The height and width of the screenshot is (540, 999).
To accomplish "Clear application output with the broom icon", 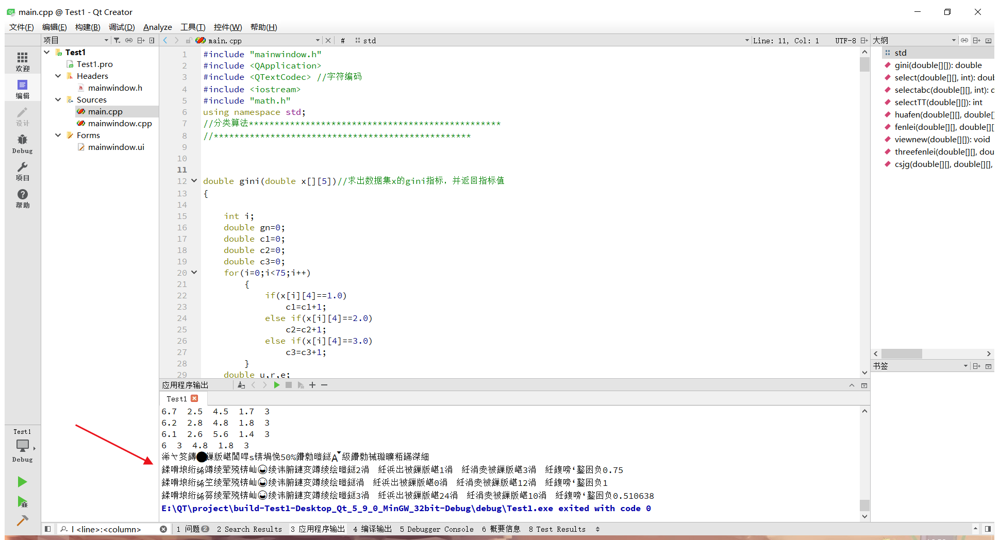I will pyautogui.click(x=241, y=385).
